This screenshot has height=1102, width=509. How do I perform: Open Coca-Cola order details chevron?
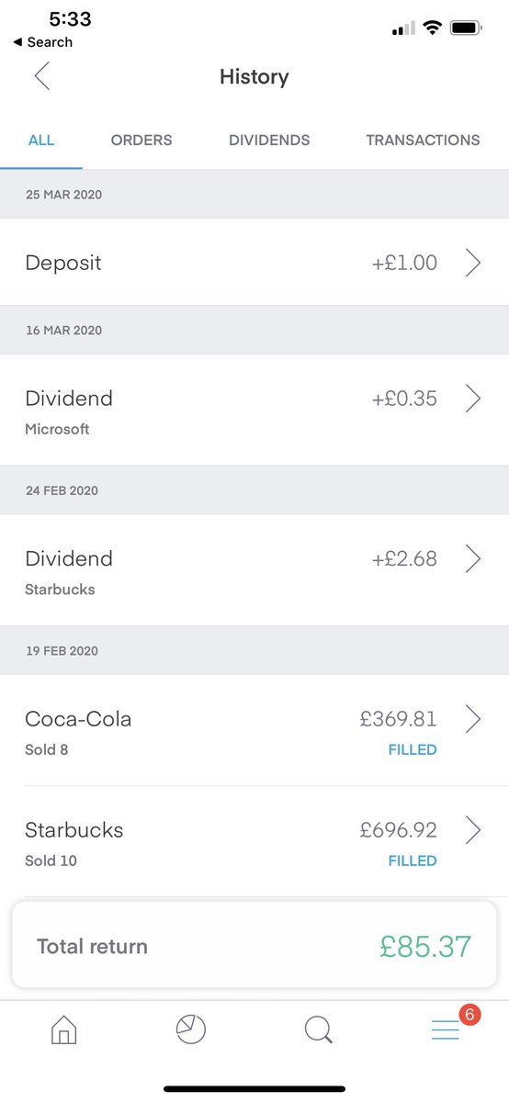pyautogui.click(x=472, y=718)
